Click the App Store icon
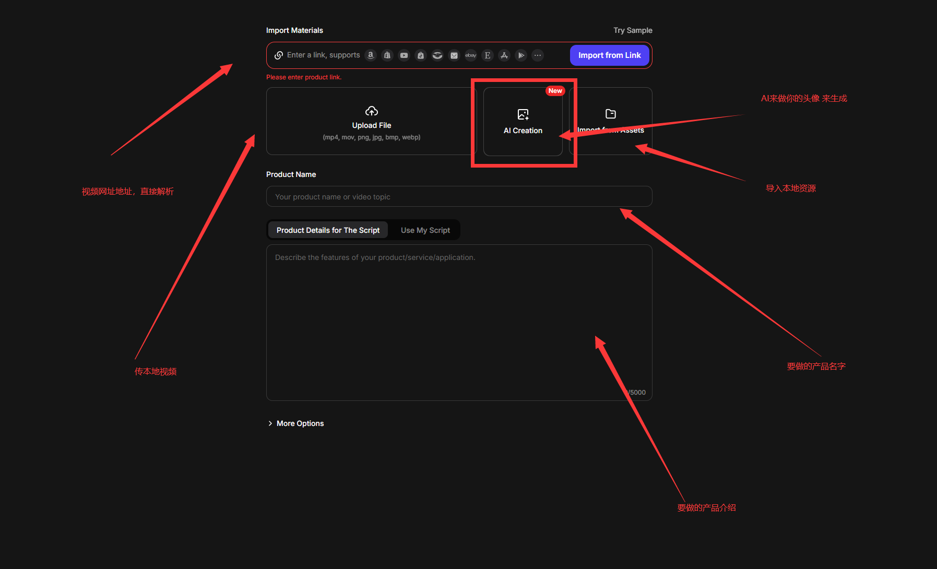The width and height of the screenshot is (937, 569). [x=504, y=55]
